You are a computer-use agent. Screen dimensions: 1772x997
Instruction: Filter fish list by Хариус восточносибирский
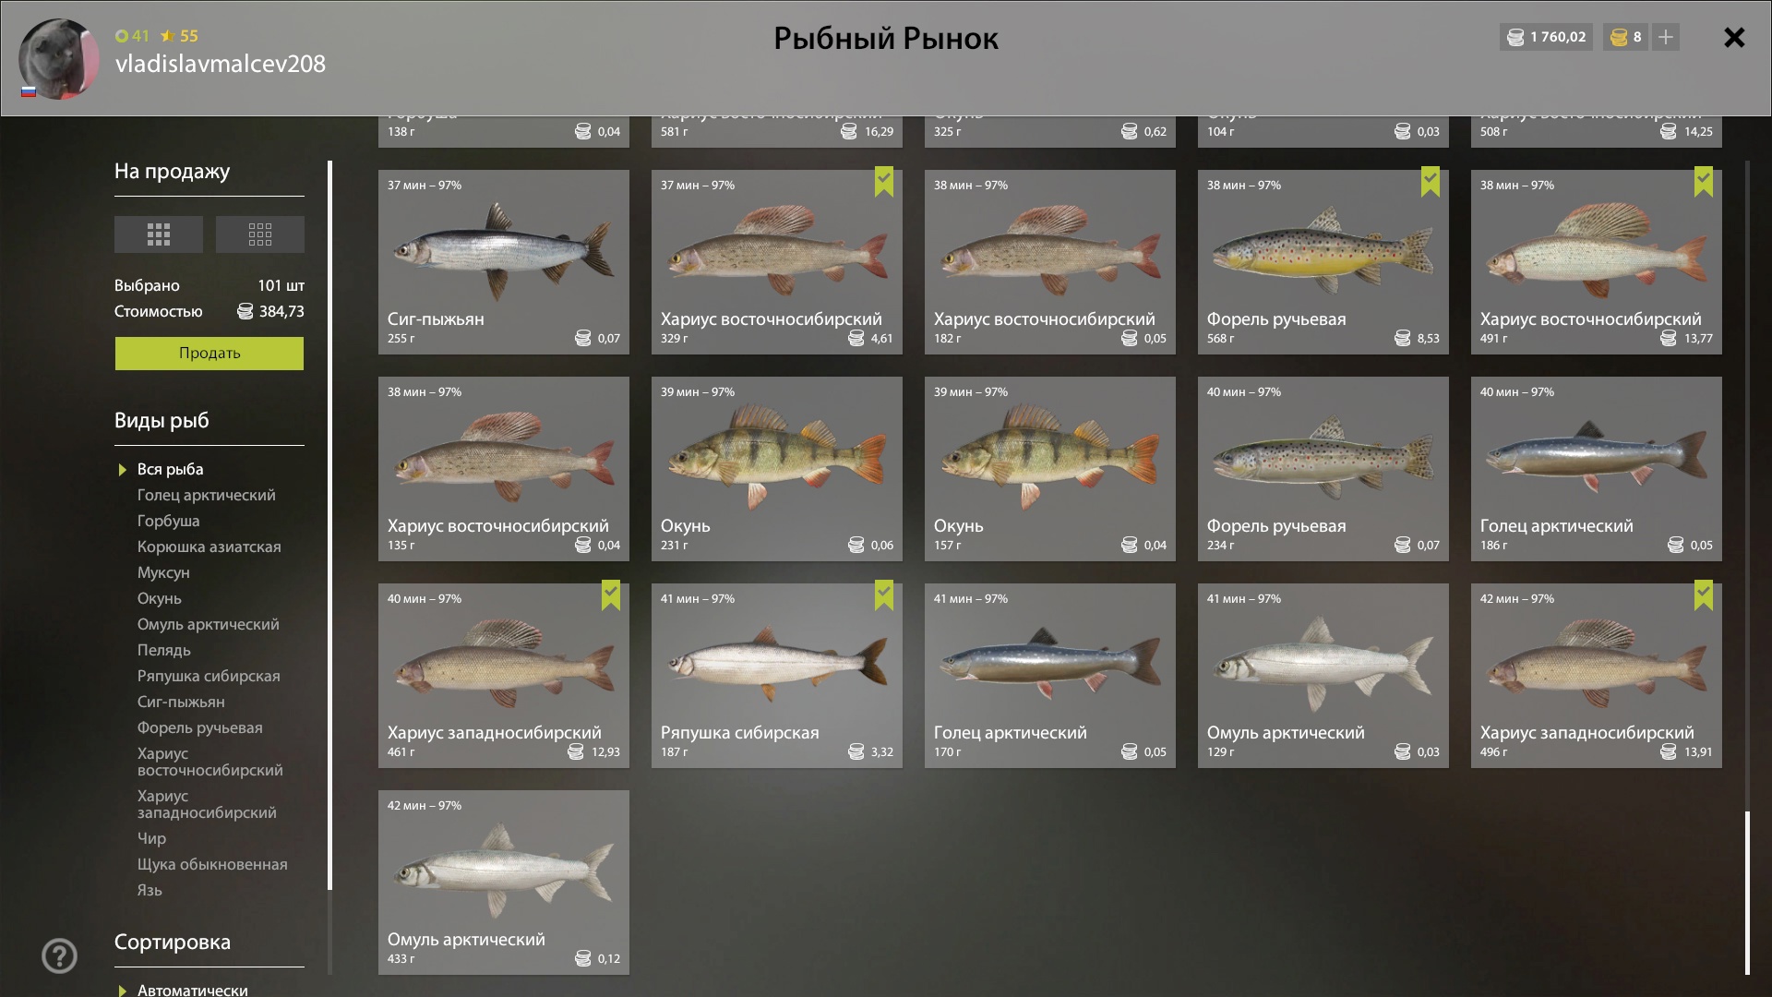210,762
